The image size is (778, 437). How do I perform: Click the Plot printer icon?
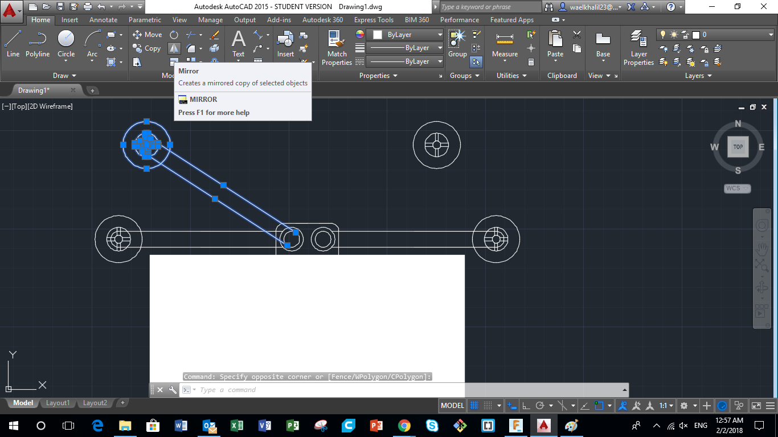[x=87, y=7]
